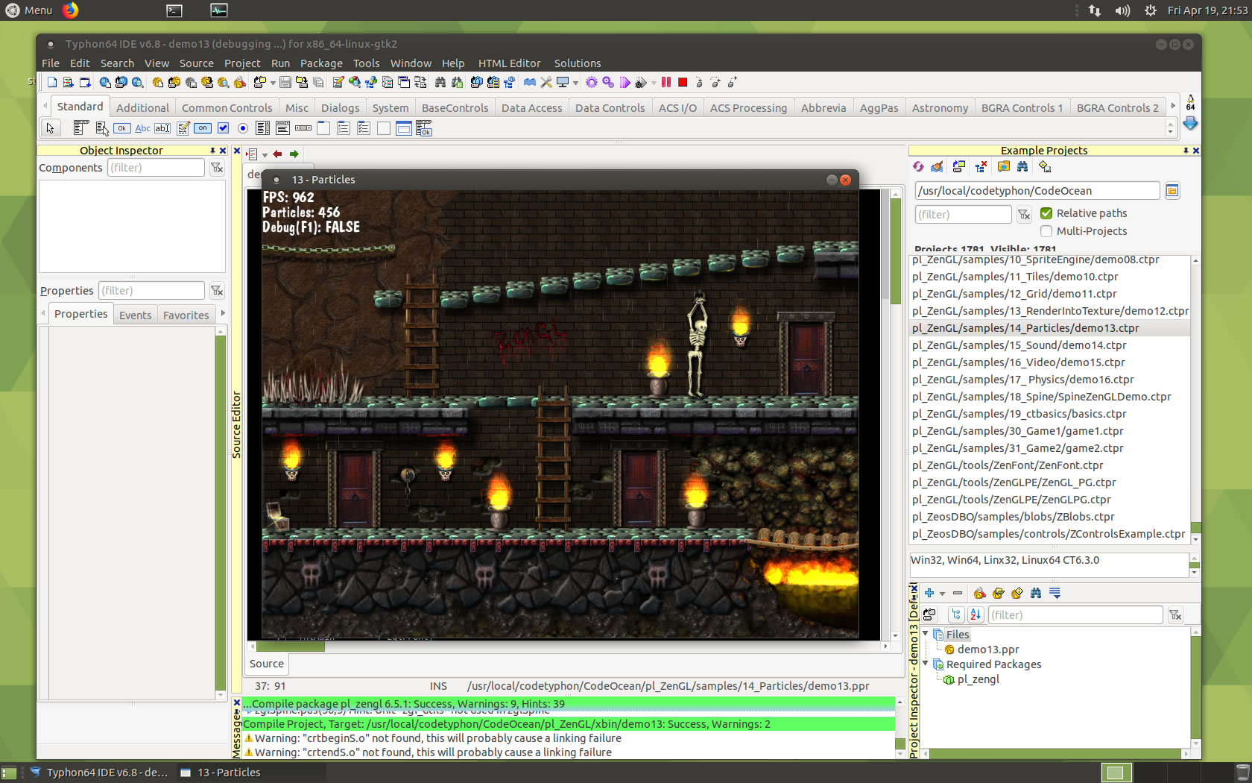Pick the TCheckBox component in palette
Image resolution: width=1252 pixels, height=783 pixels.
223,128
